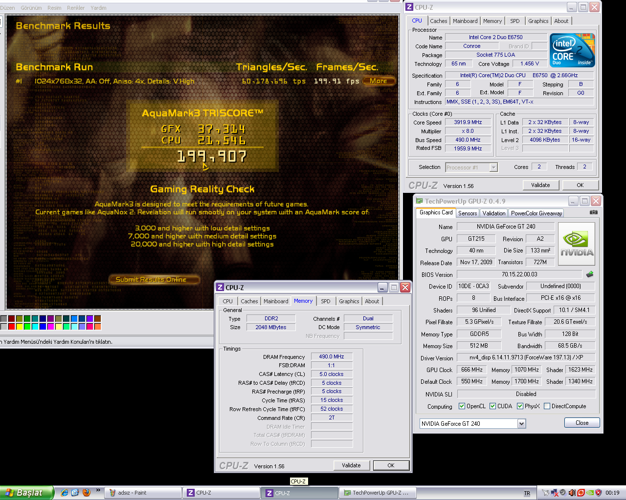Click the Memory CPU-Z window title icon
The width and height of the screenshot is (626, 500).
tap(220, 288)
